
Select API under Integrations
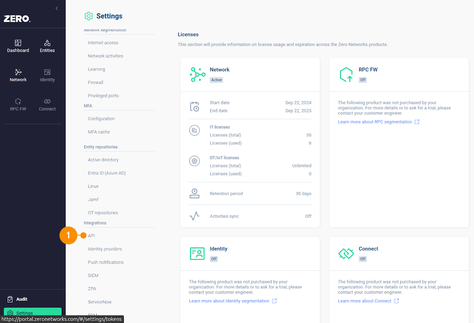click(x=91, y=236)
